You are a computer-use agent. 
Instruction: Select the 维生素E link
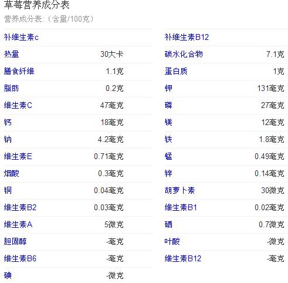coord(18,156)
